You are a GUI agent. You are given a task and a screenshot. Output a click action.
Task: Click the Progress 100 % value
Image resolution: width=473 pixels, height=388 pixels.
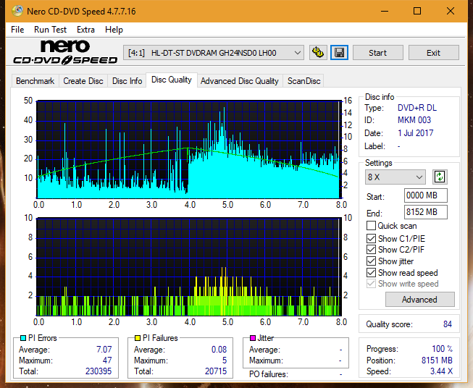point(443,348)
